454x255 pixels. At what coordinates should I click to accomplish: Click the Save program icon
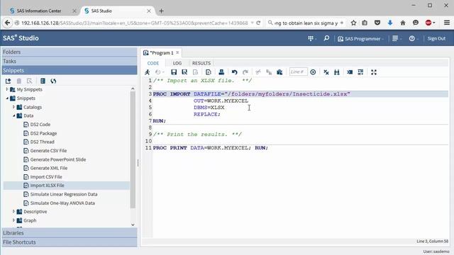(174, 72)
